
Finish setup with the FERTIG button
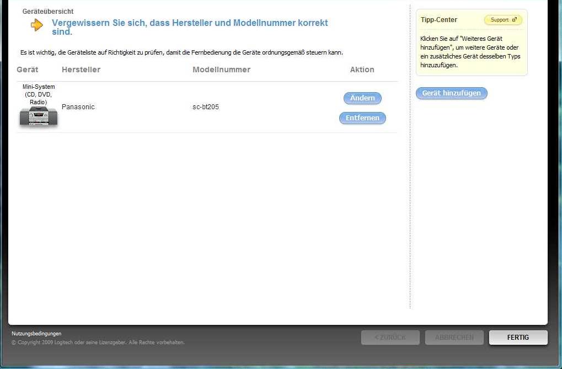(518, 338)
